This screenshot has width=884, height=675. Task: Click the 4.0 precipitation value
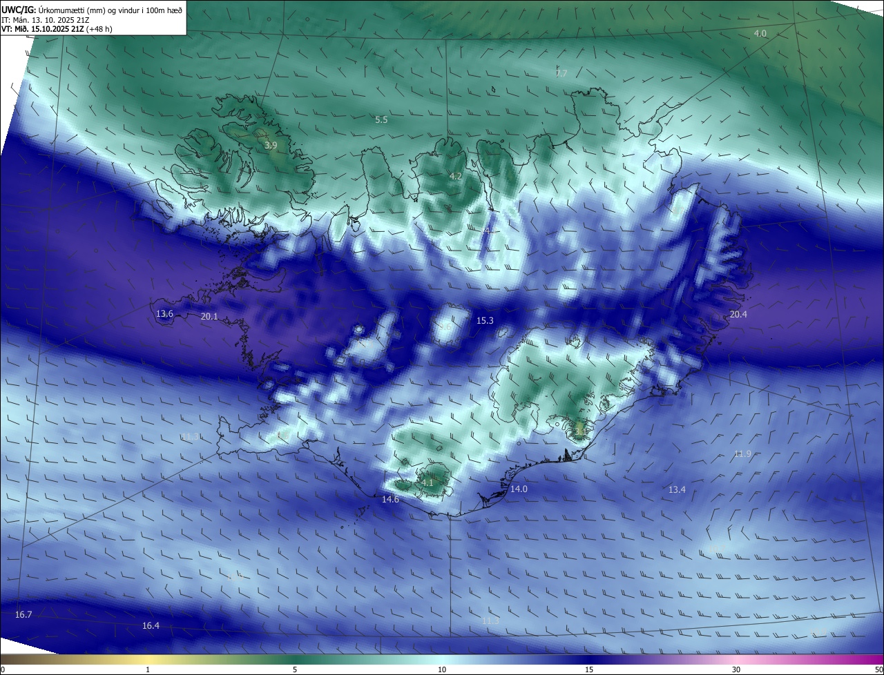(x=760, y=33)
